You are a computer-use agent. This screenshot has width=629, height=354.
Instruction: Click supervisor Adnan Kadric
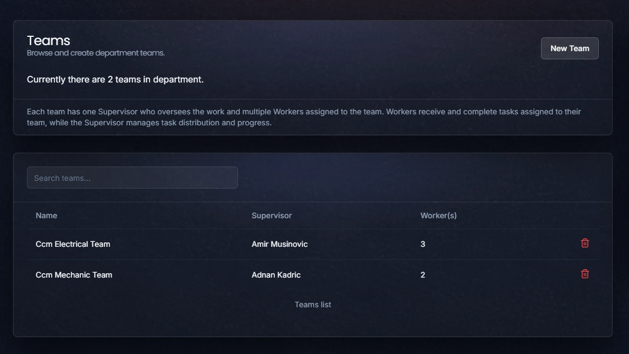coord(276,275)
